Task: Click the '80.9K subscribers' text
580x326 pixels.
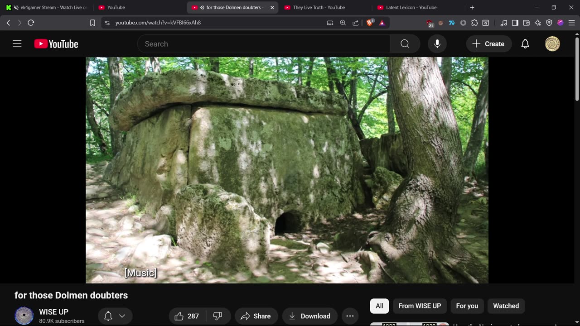Action: point(62,321)
